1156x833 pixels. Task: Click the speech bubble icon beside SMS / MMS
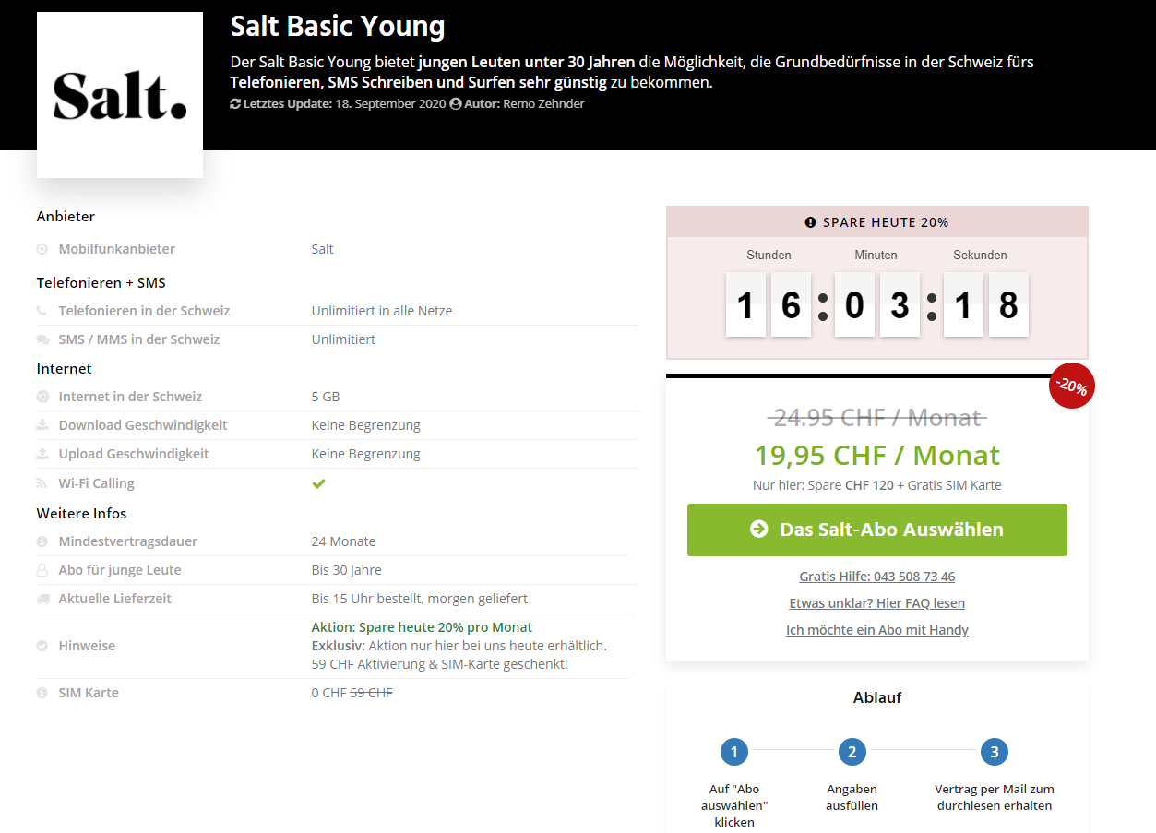coord(42,340)
